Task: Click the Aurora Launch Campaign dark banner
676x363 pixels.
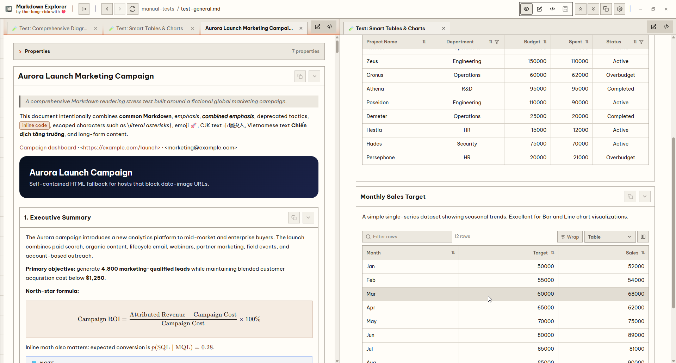Action: tap(169, 177)
